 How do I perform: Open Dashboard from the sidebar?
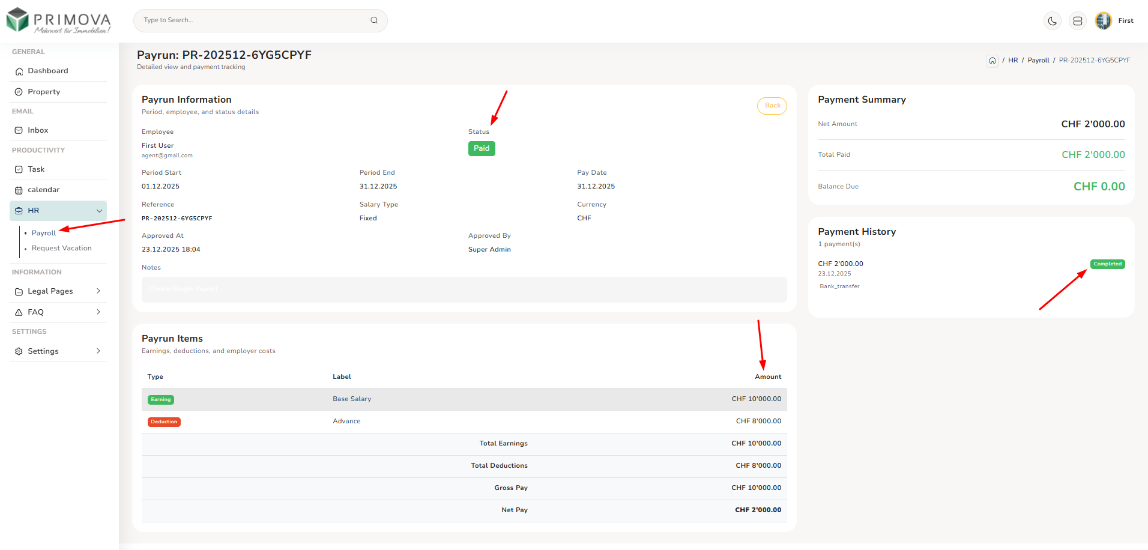point(47,71)
